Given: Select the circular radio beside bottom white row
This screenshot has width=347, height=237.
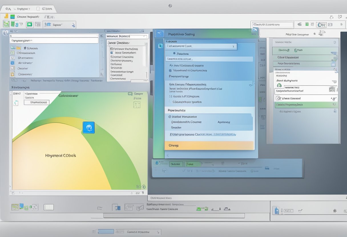Looking at the screenshot, I should pos(278,98).
